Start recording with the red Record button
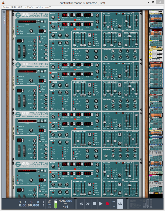The height and width of the screenshot is (211, 165). pyautogui.click(x=107, y=204)
